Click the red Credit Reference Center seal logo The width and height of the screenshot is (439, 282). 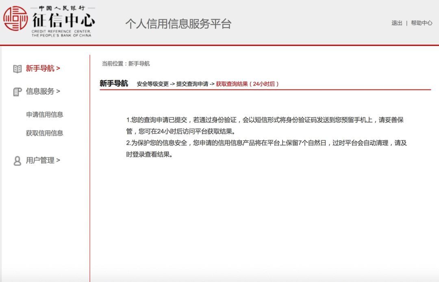15,19
